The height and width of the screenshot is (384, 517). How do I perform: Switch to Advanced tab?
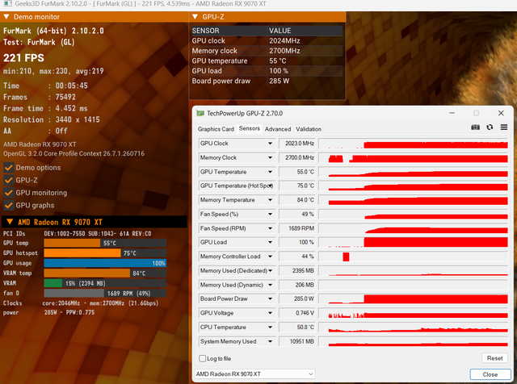(278, 129)
